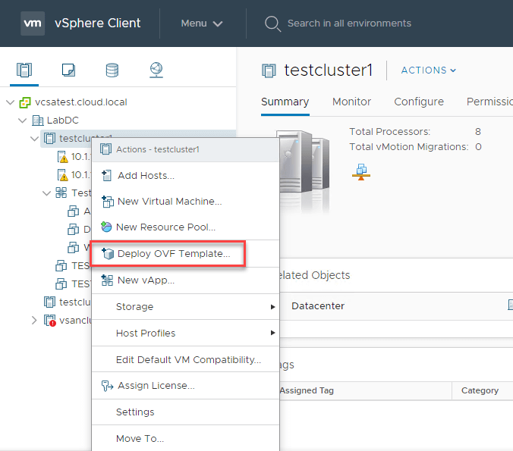Viewport: 513px width, 451px height.
Task: Select Deploy OVF Template... menu item
Action: pos(185,254)
